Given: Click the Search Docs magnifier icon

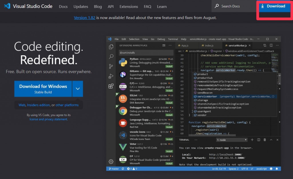Looking at the screenshot, I should click(217, 6).
